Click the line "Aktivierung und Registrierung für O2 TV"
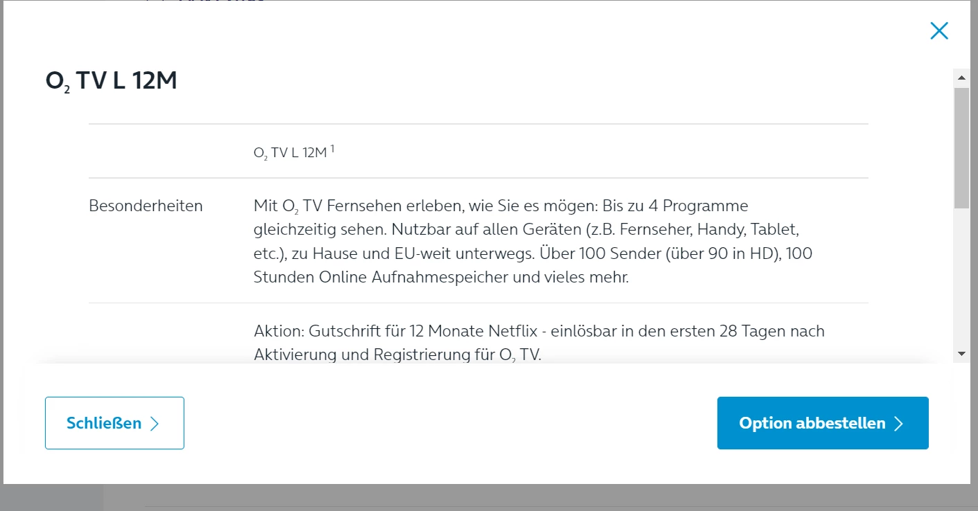The height and width of the screenshot is (511, 978). (396, 355)
